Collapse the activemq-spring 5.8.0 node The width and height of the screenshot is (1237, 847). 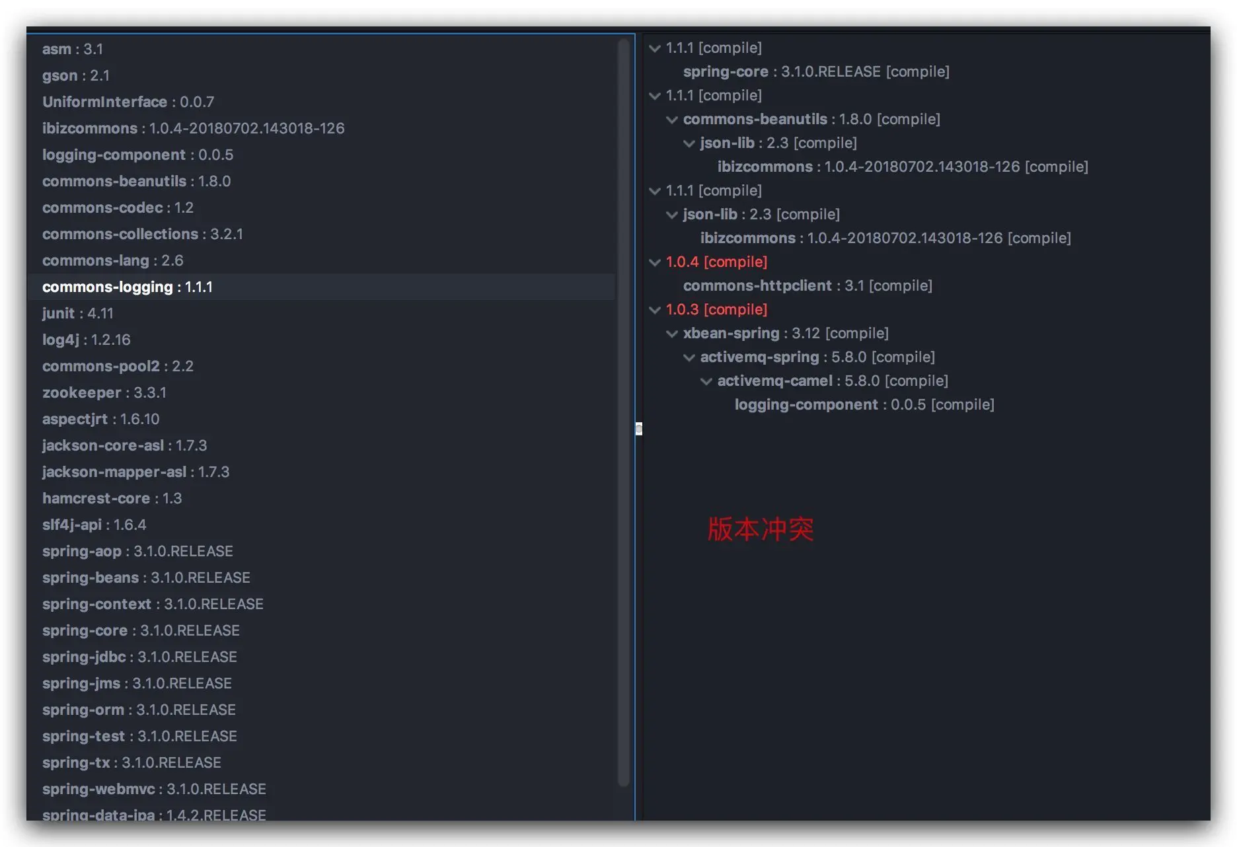[689, 357]
